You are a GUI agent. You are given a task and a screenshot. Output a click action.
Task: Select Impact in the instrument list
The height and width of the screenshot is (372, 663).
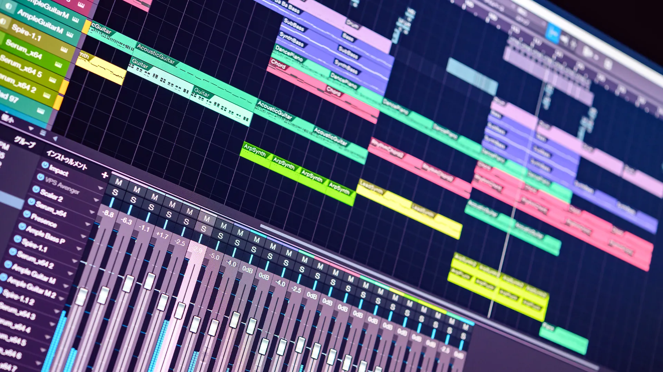[x=58, y=170]
